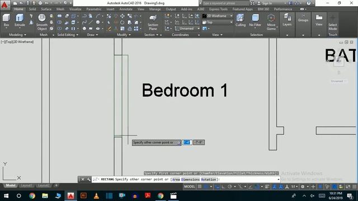Open the Groups panel button
Screen dimensions: 358x201
[303, 18]
